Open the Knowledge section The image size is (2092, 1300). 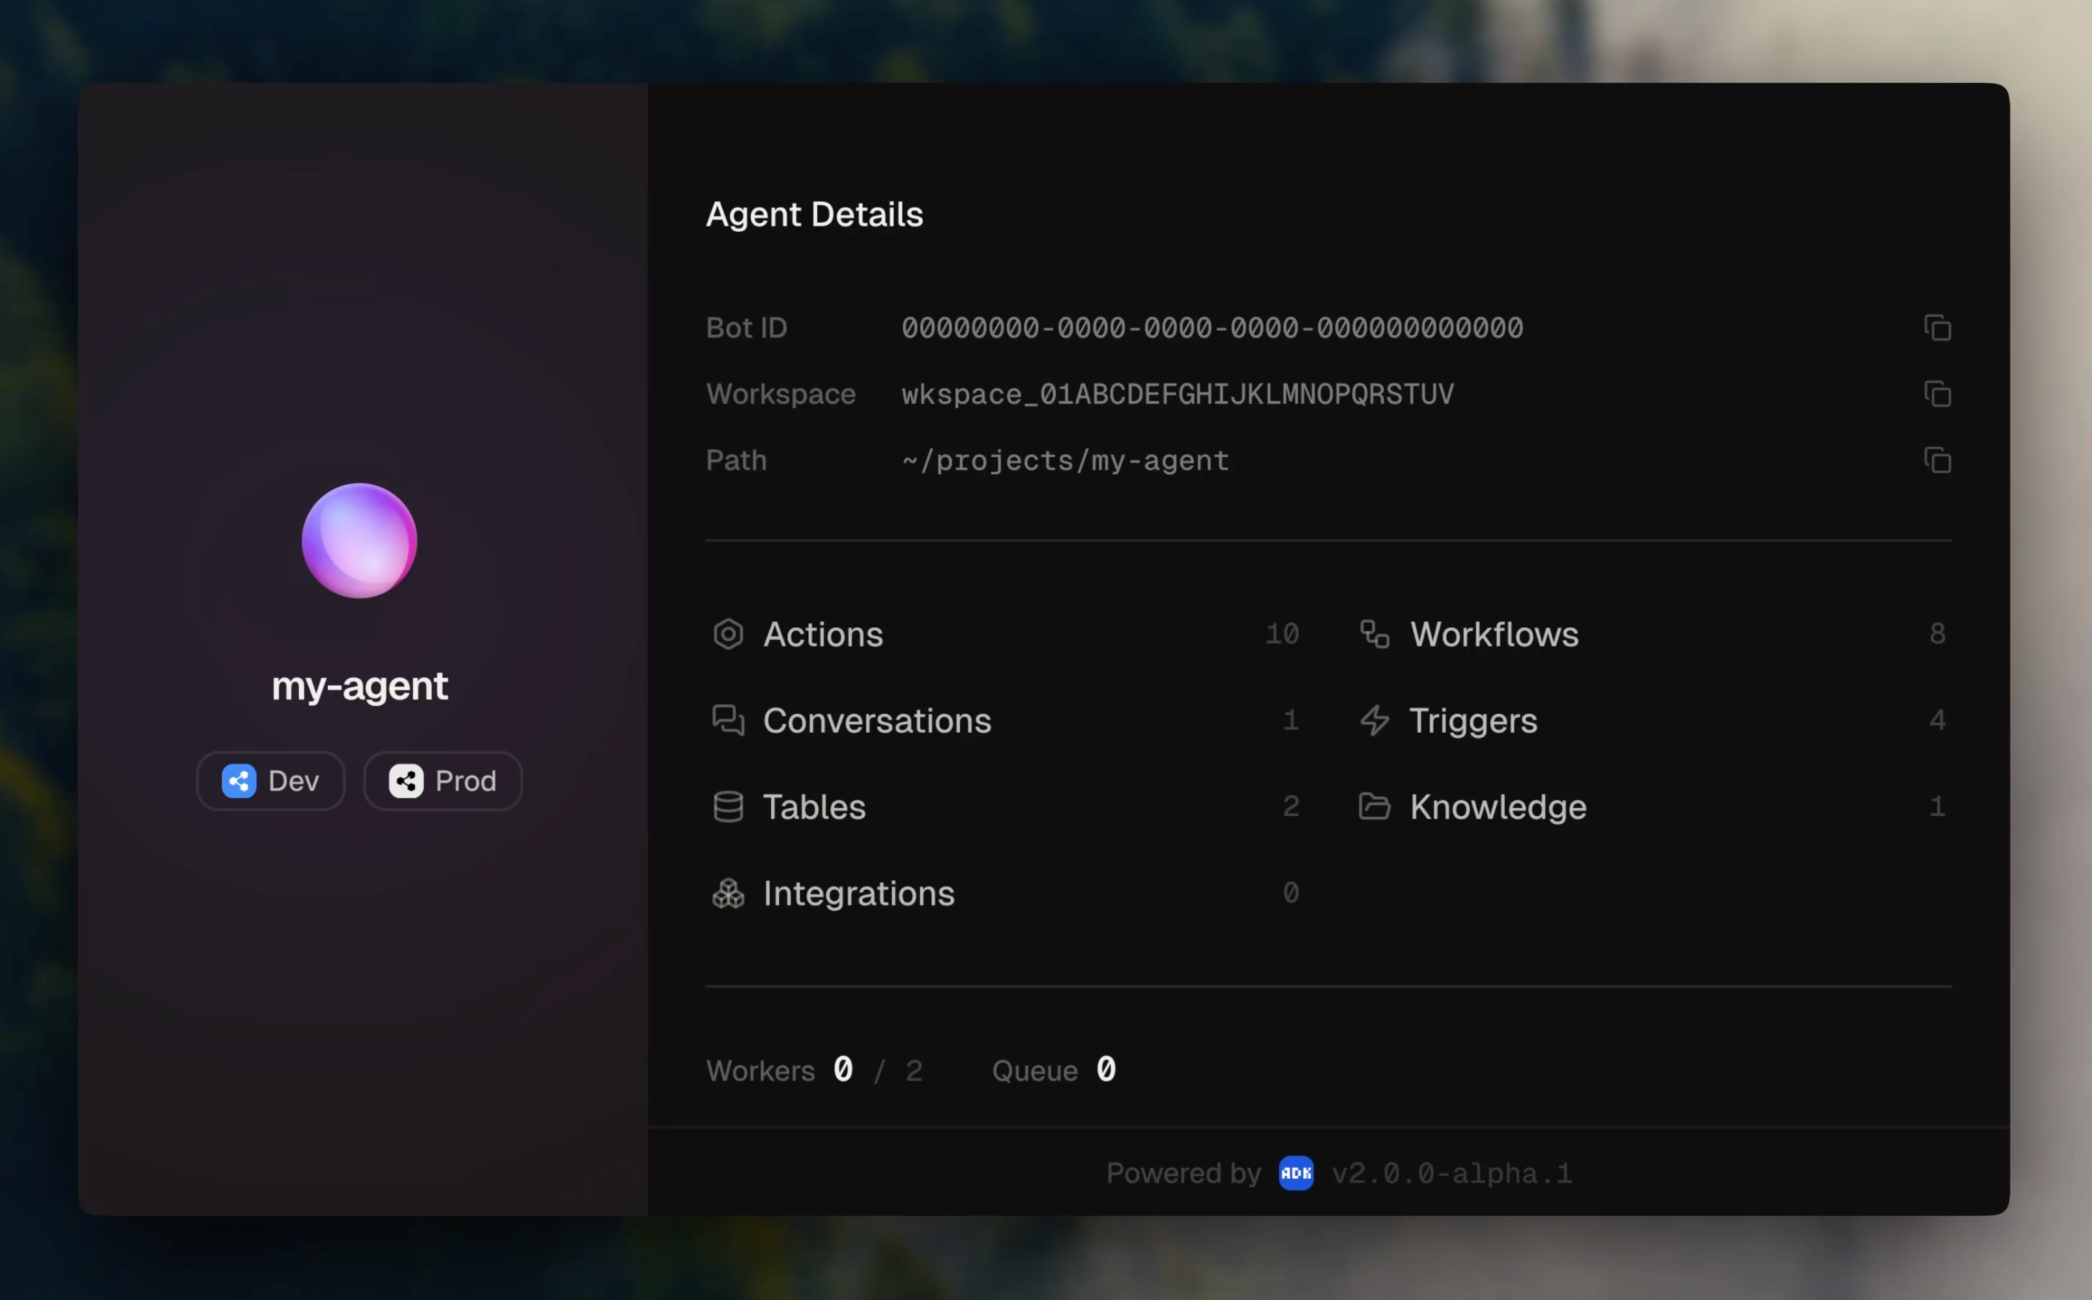point(1653,806)
